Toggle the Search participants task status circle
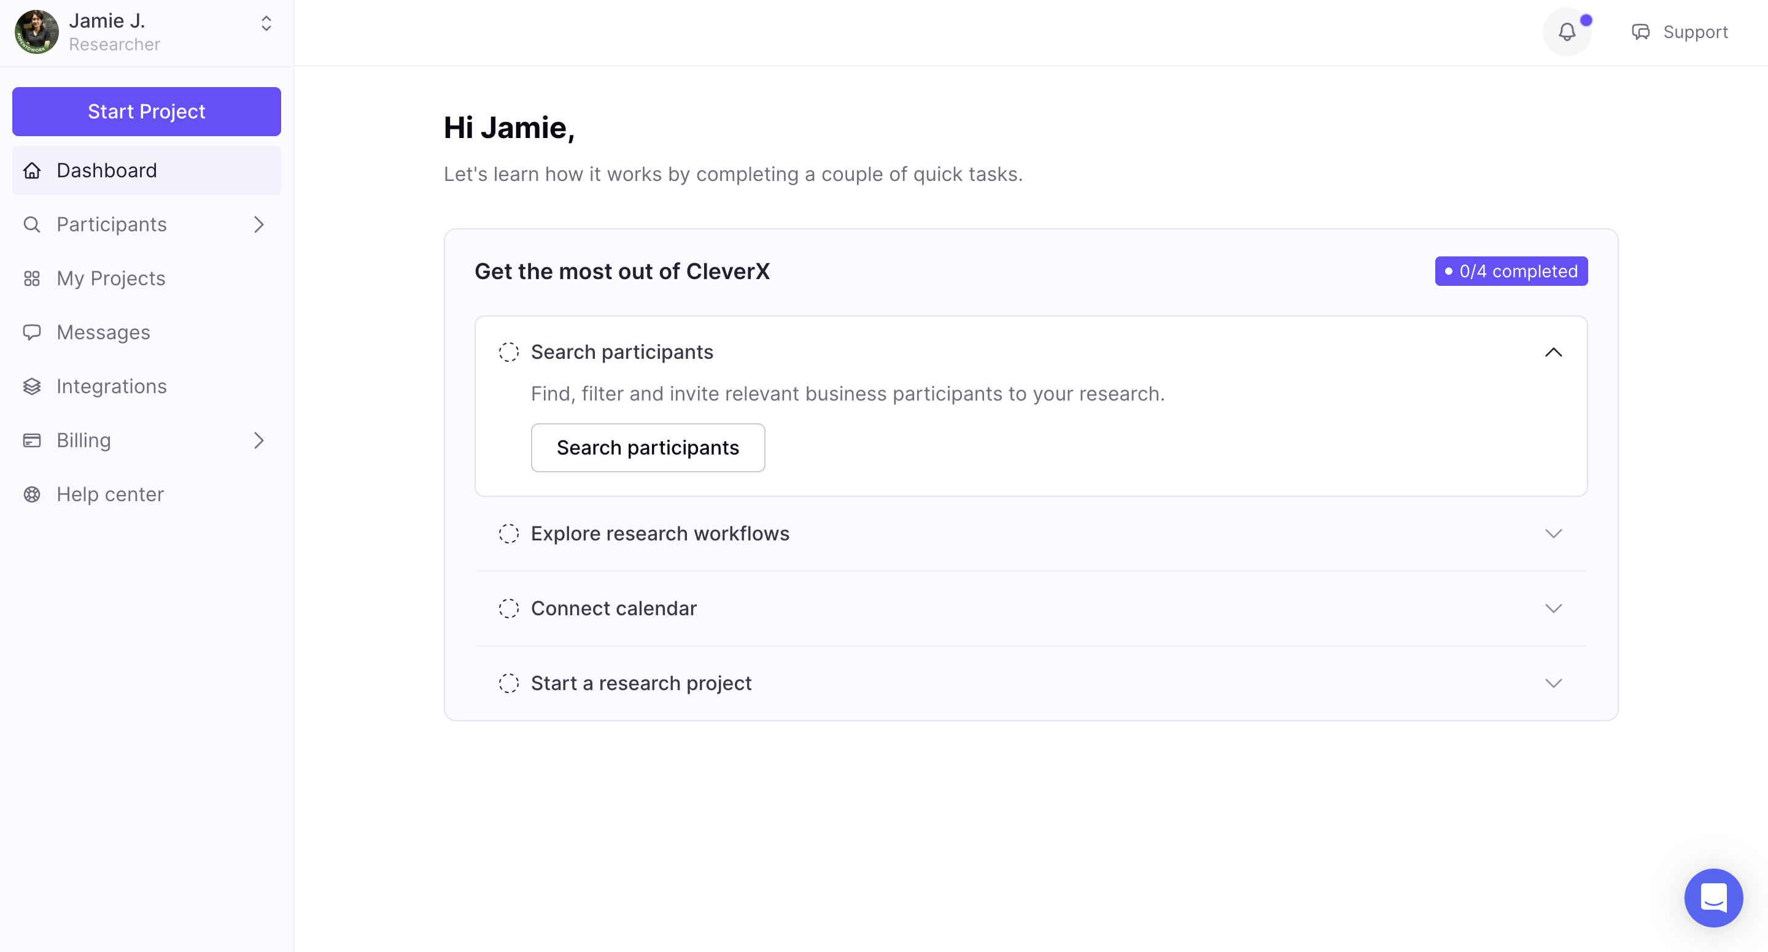Image resolution: width=1768 pixels, height=952 pixels. [508, 352]
